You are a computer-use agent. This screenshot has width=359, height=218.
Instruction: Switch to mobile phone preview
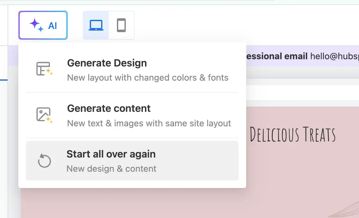coord(121,25)
